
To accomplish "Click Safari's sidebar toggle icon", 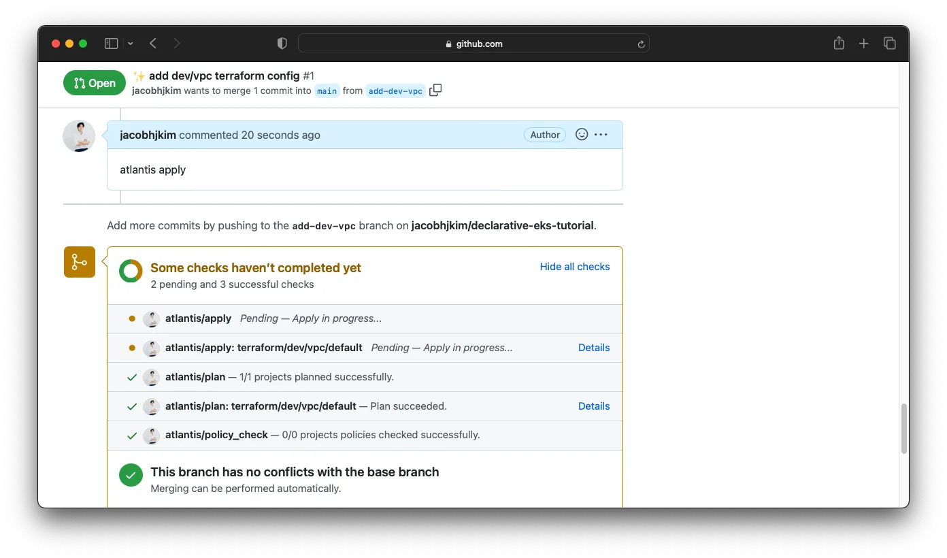I will point(111,44).
